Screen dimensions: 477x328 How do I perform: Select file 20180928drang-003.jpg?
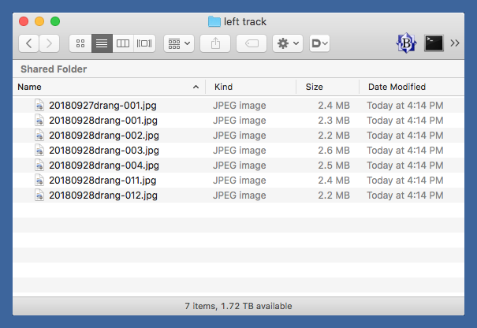104,150
